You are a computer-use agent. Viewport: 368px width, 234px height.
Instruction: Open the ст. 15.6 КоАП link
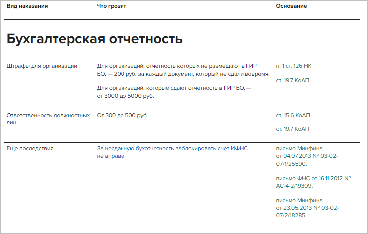click(x=292, y=115)
